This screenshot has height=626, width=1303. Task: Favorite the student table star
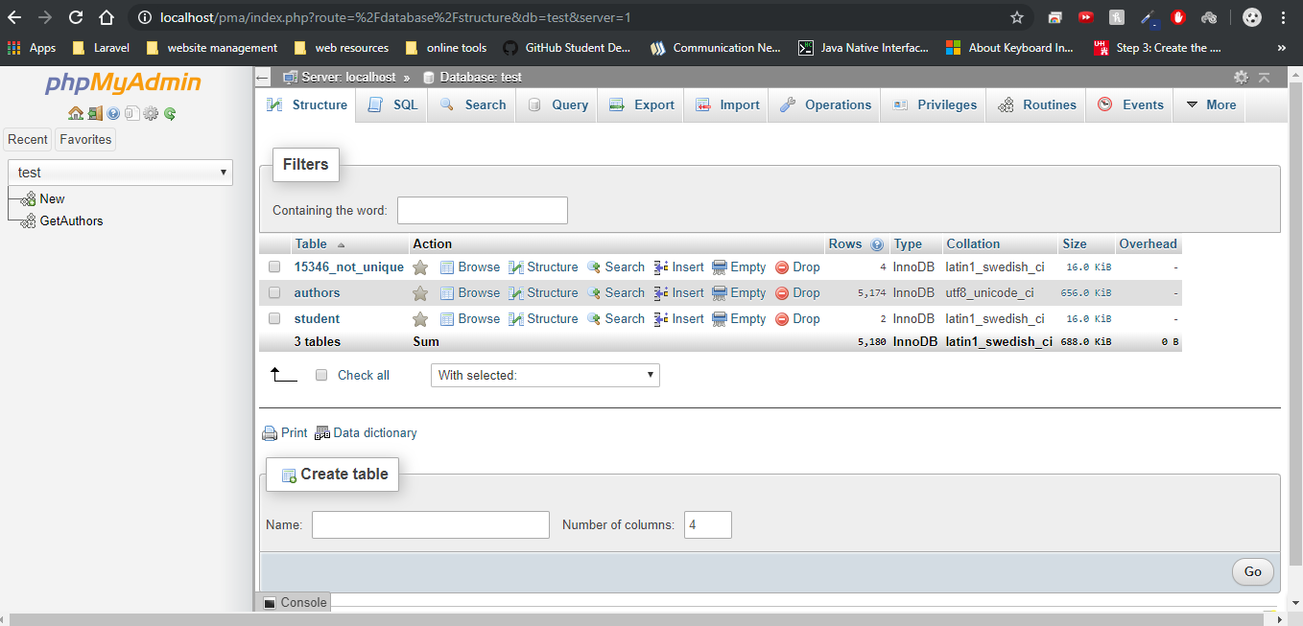pyautogui.click(x=420, y=319)
